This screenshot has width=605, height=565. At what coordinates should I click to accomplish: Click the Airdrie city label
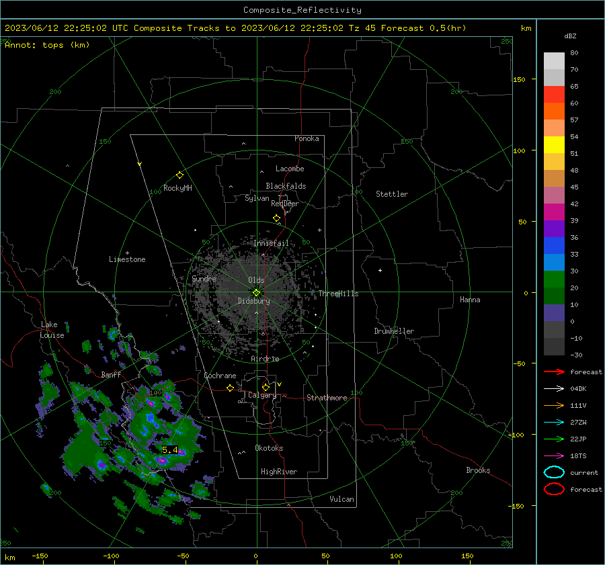(265, 359)
